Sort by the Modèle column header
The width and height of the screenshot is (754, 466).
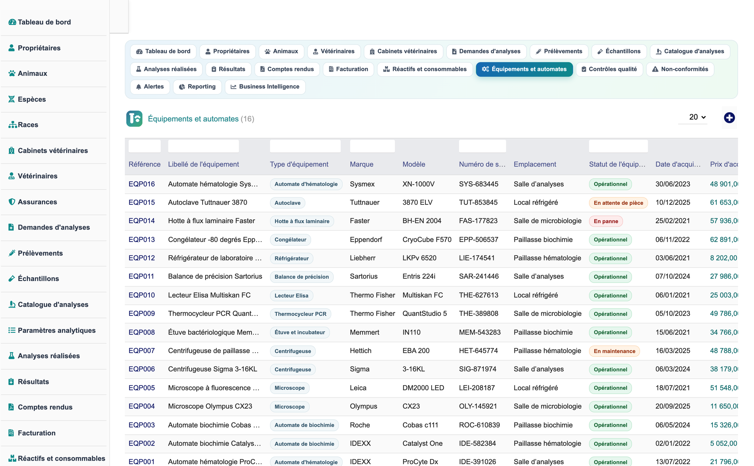click(413, 164)
